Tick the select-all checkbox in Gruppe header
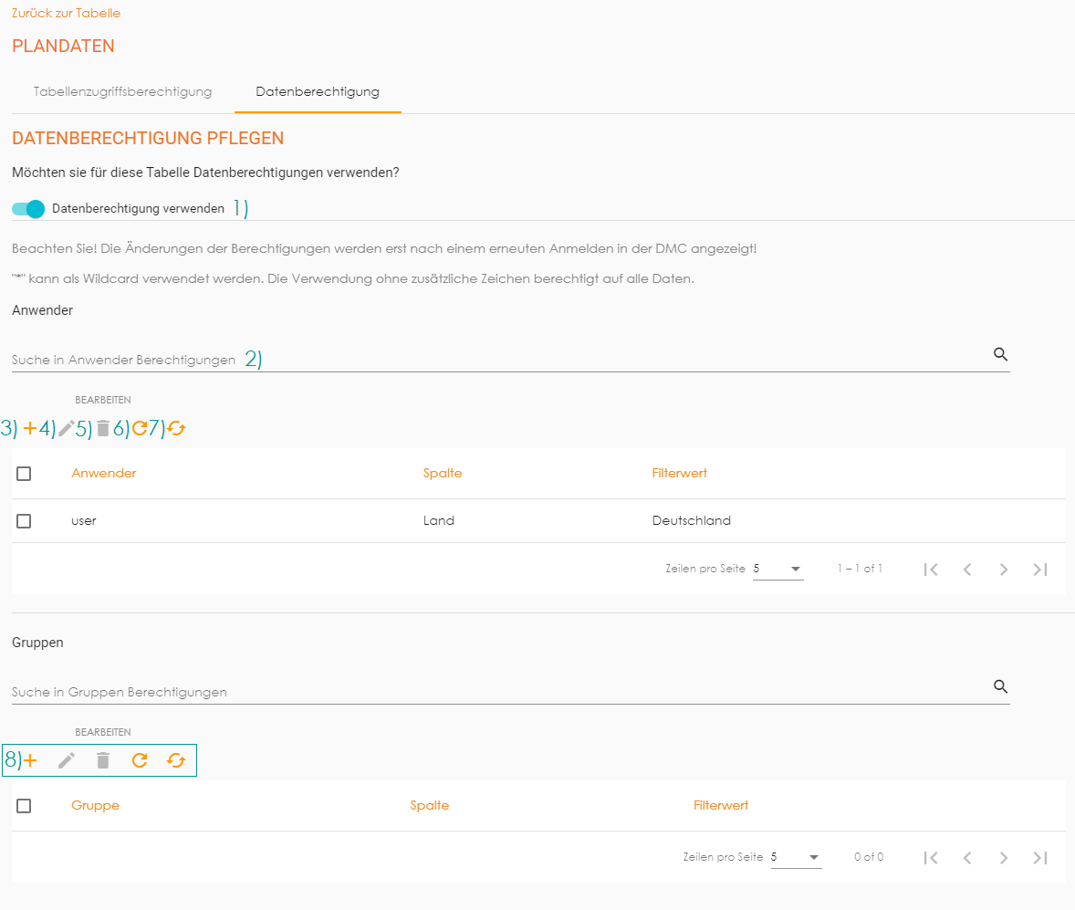 click(24, 806)
